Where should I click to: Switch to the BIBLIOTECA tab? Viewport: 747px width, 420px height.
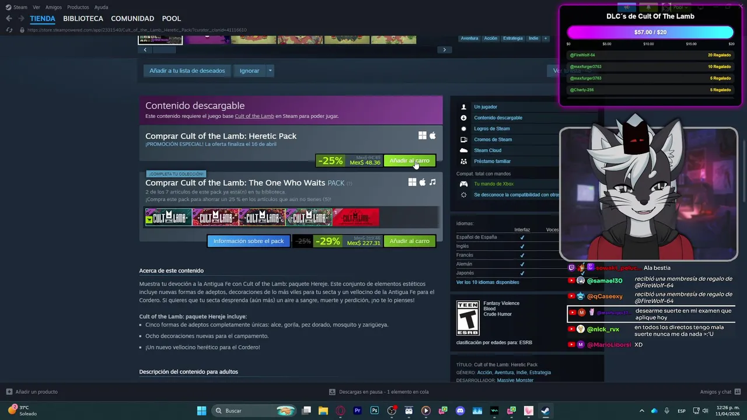83,19
